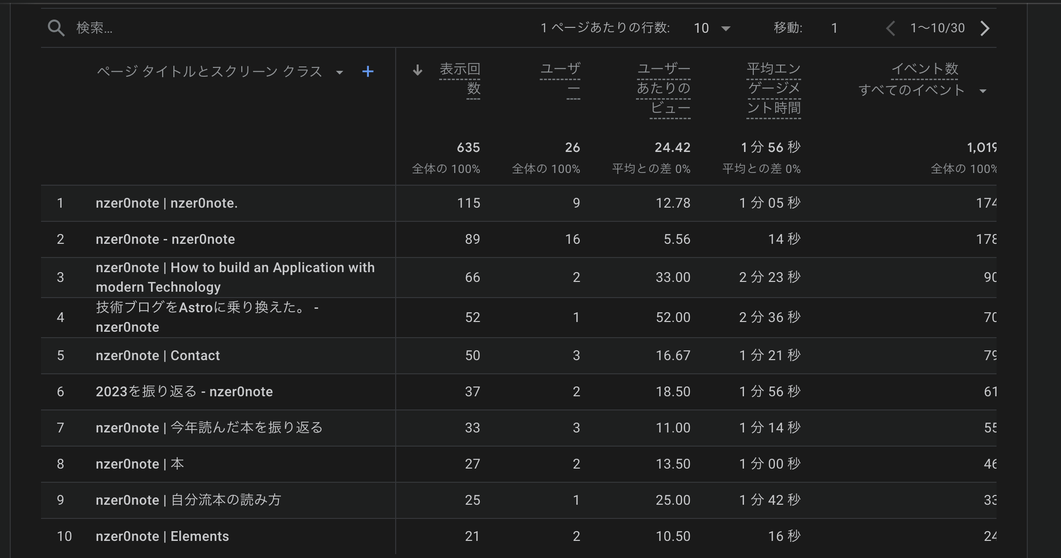Select row nzer0note | 自分流本の読み方
The image size is (1061, 558).
tap(189, 500)
